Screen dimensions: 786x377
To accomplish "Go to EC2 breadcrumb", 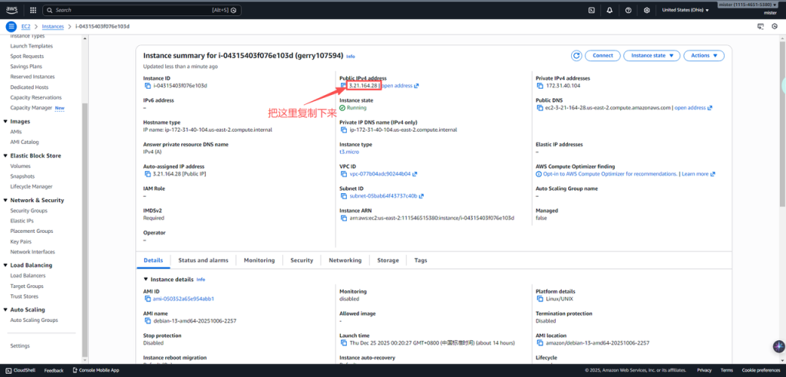I will [25, 27].
